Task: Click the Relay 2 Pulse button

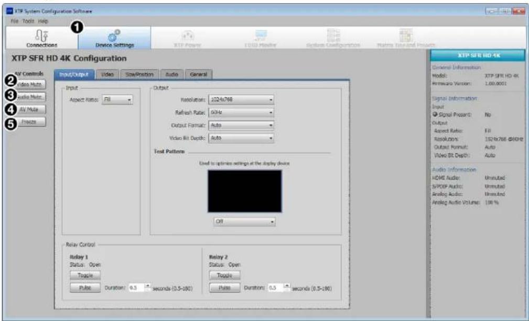Action: [x=225, y=288]
